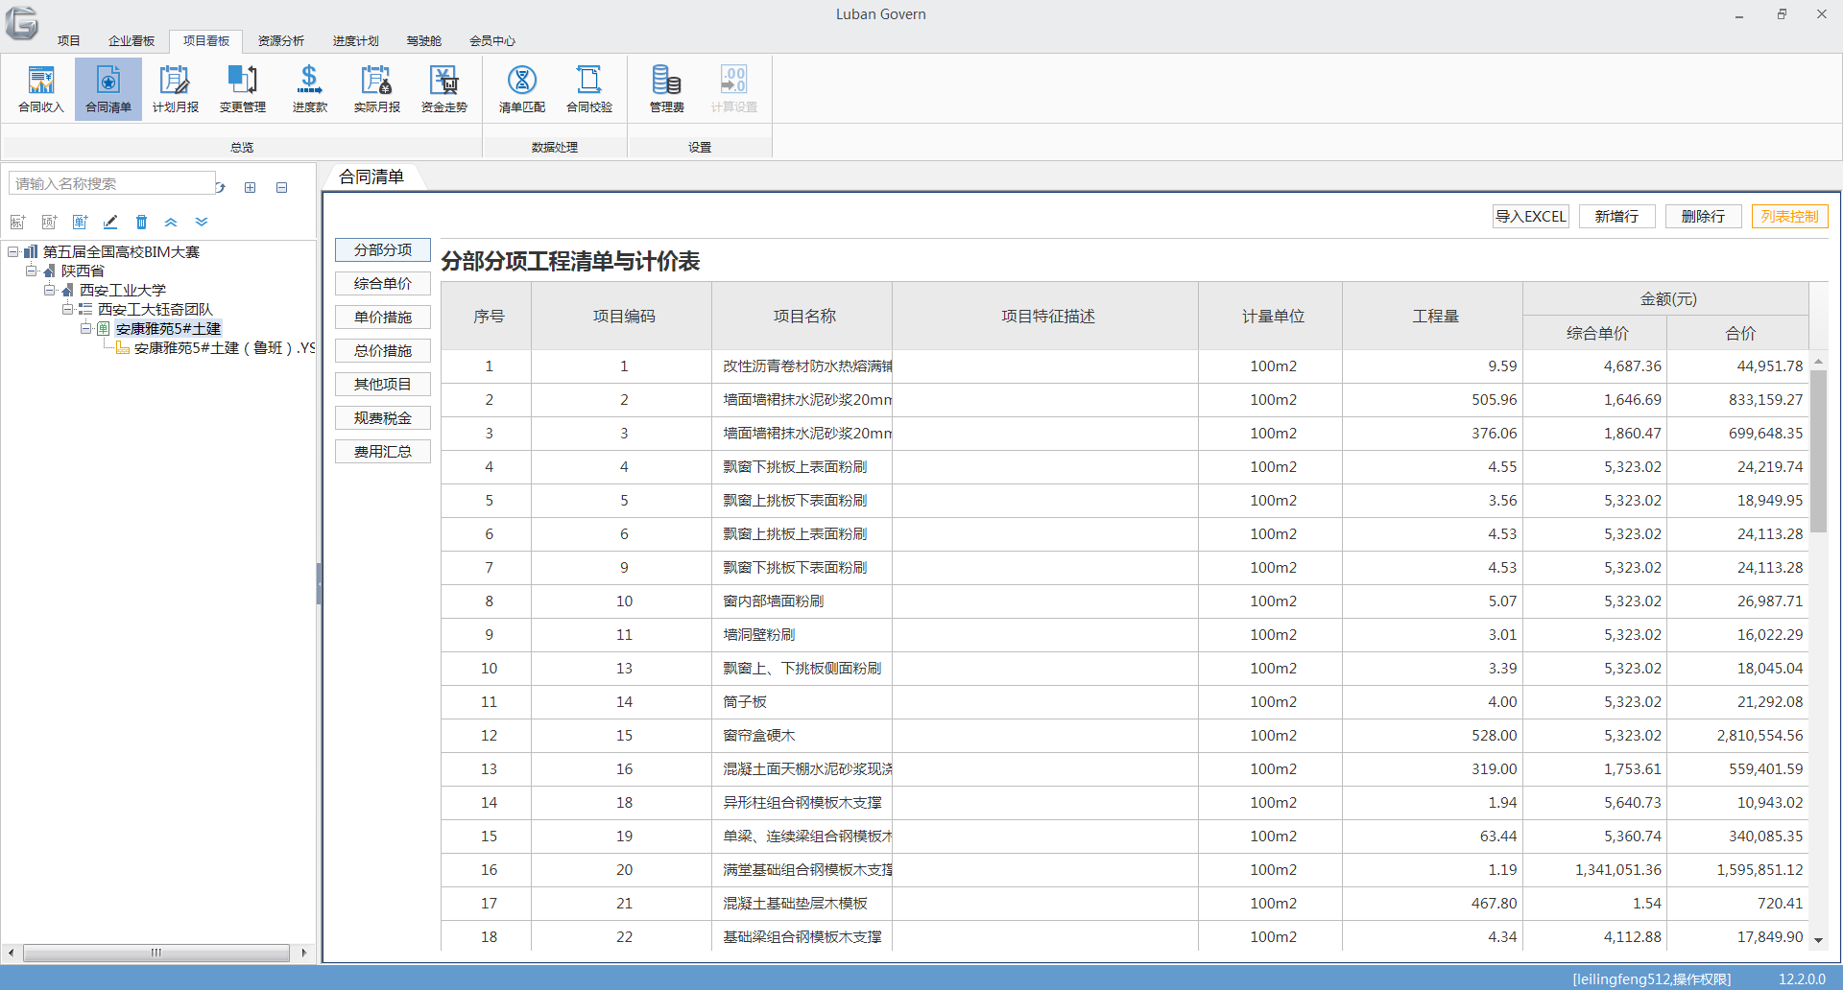Collapse the 西安工业大学 tree node

50,290
